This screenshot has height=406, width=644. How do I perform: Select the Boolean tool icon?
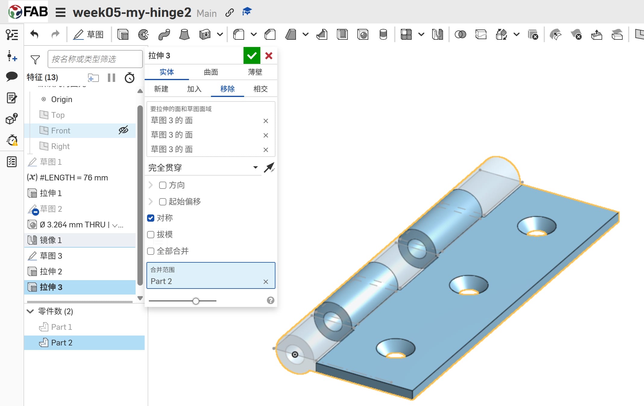(x=460, y=35)
